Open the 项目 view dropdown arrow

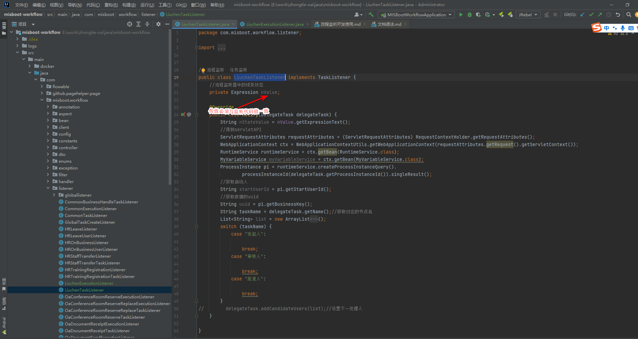click(33, 24)
